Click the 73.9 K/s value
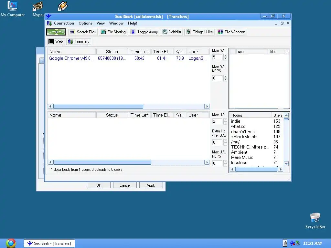Screen dimensions: 331x248 [x=180, y=58]
